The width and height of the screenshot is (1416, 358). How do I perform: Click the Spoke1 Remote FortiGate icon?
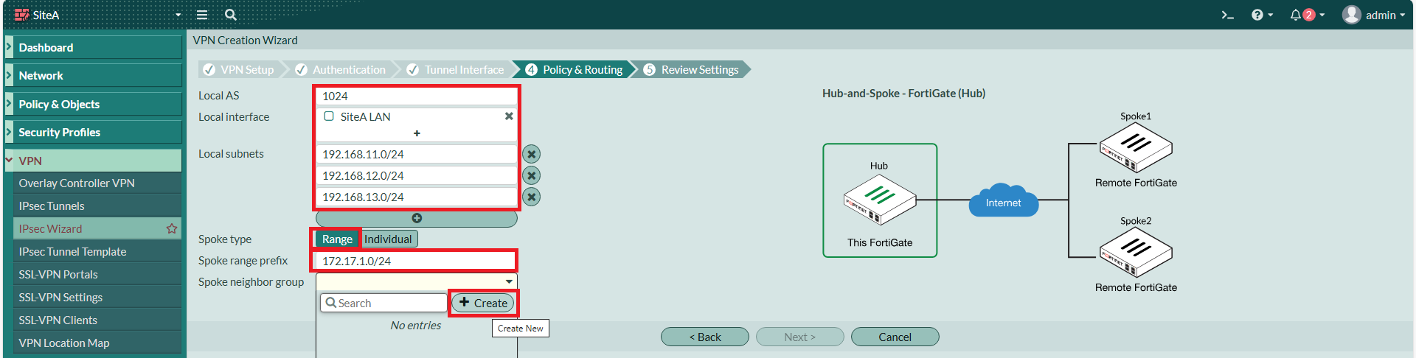tap(1136, 148)
